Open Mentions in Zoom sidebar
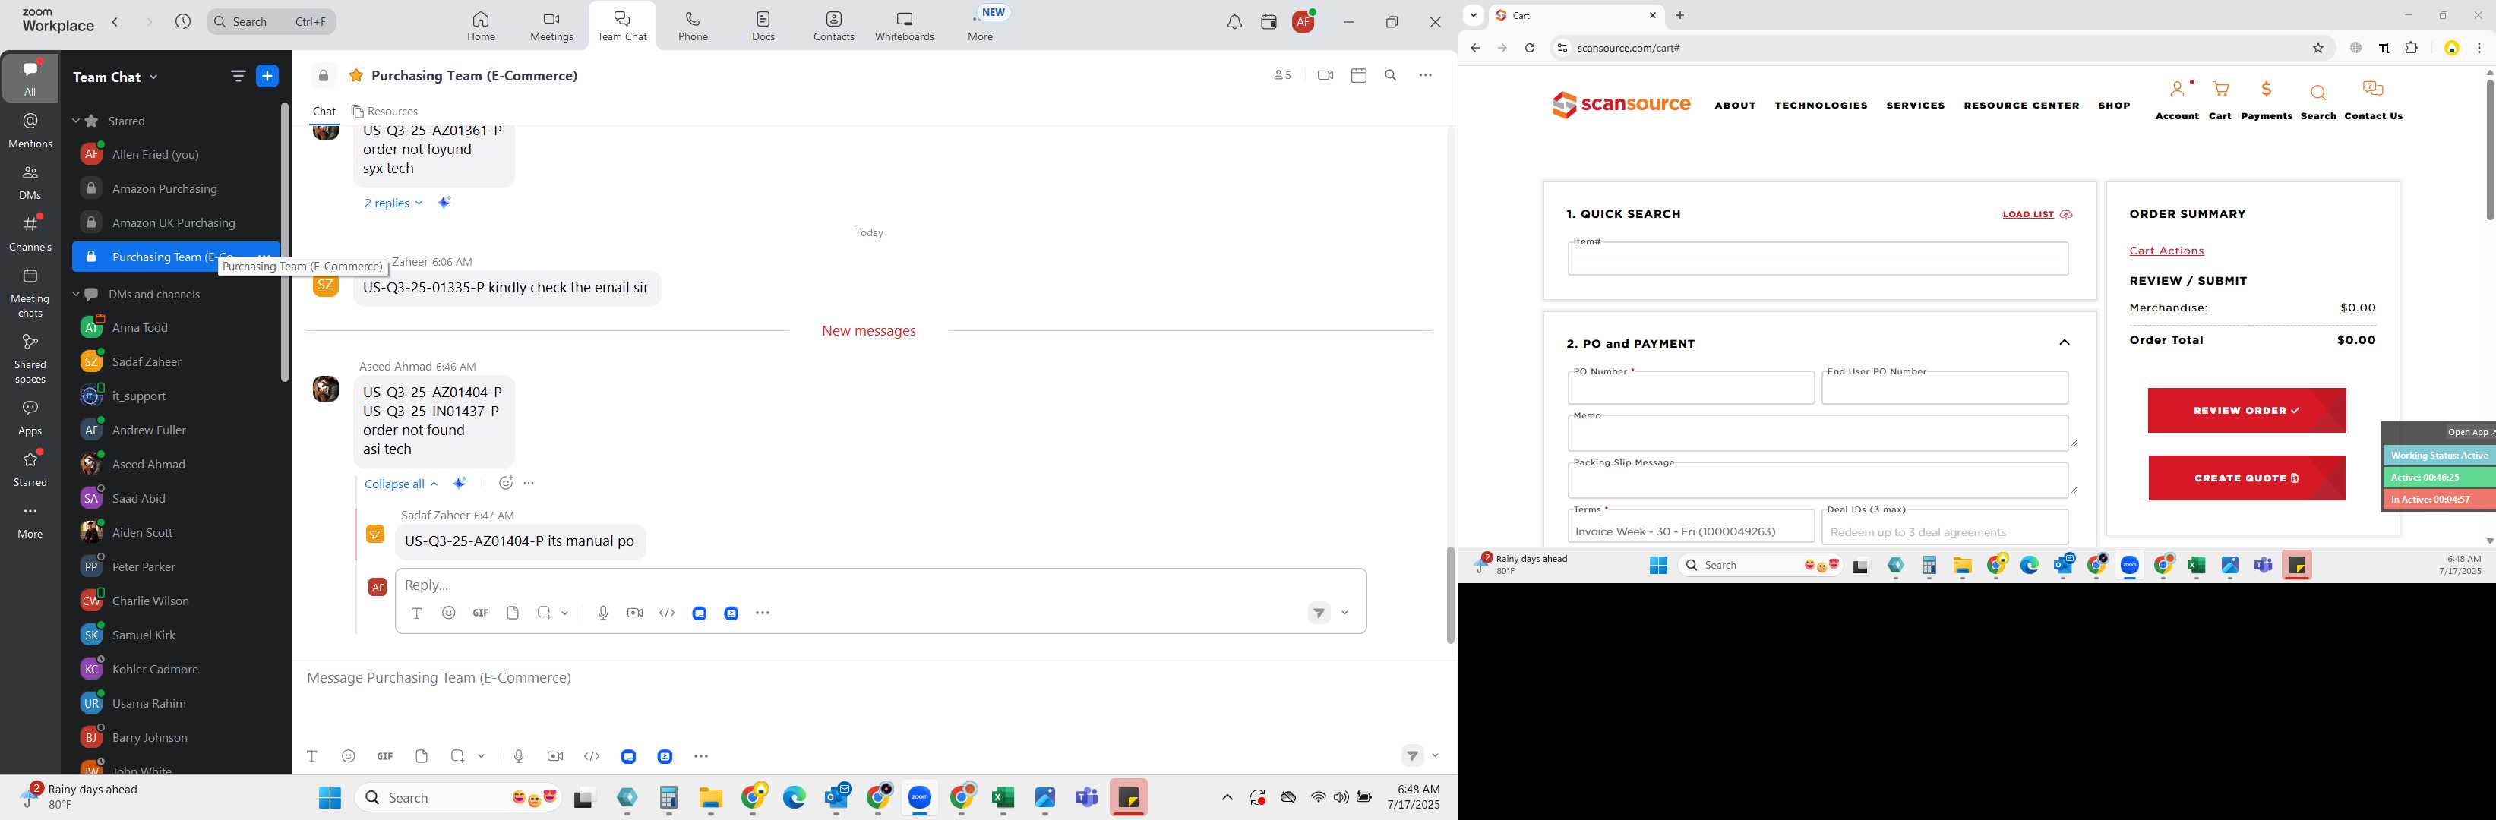This screenshot has height=820, width=2496. tap(30, 131)
